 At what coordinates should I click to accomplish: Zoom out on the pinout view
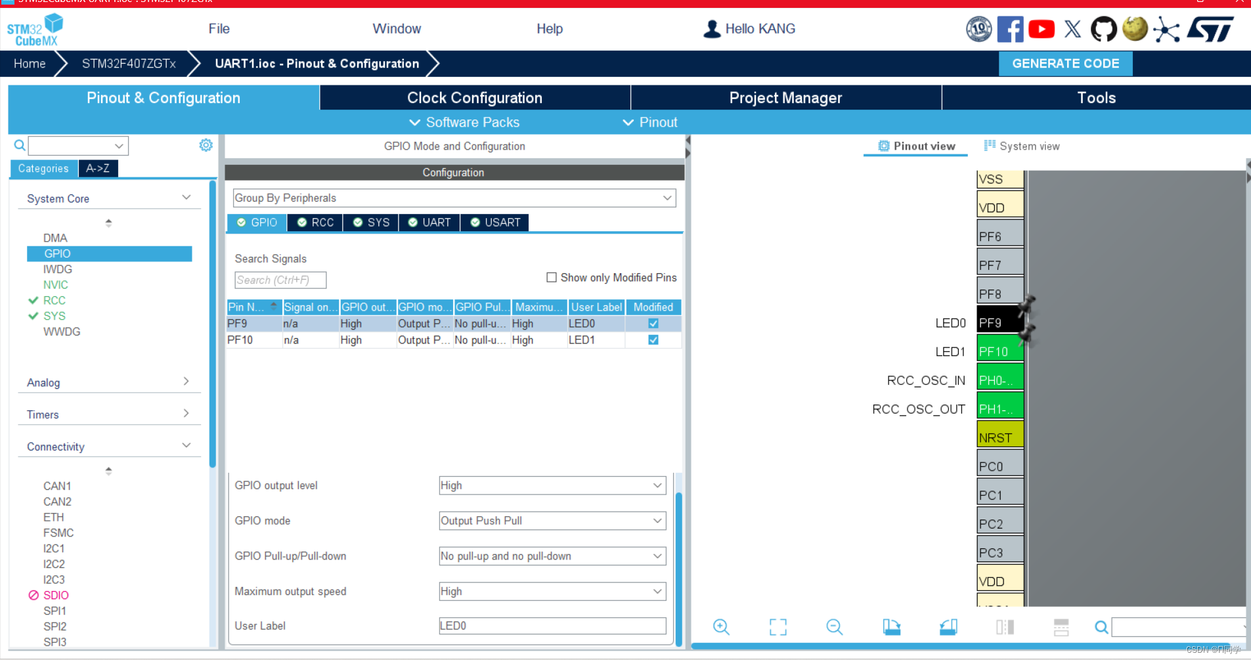835,627
